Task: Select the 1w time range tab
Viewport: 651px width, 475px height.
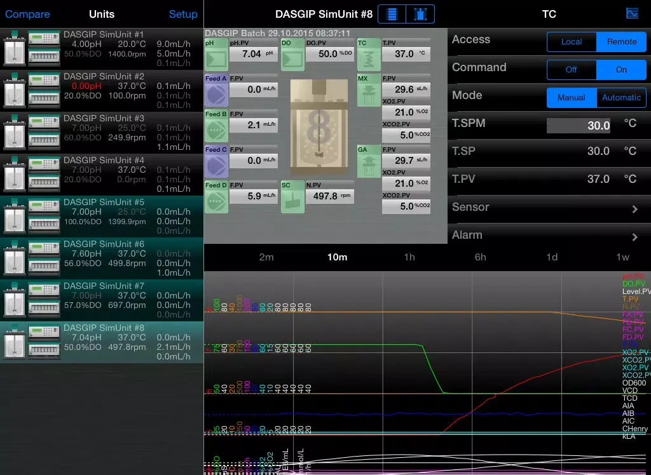Action: 622,257
